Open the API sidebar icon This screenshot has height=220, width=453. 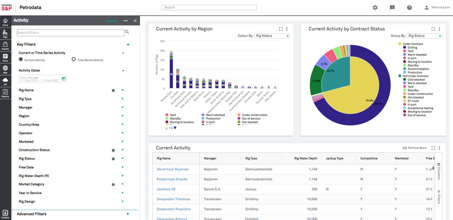5,81
